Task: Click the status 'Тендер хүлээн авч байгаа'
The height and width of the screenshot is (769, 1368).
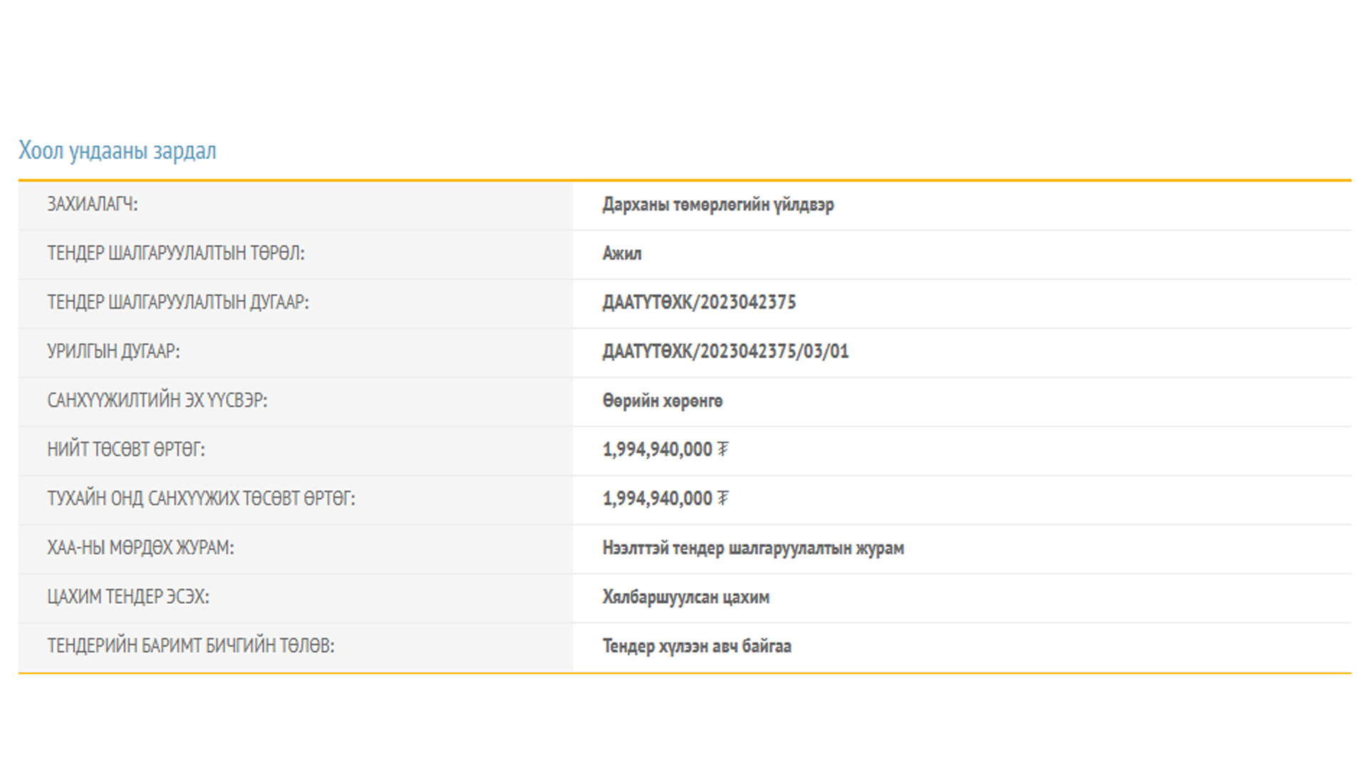Action: coord(696,647)
